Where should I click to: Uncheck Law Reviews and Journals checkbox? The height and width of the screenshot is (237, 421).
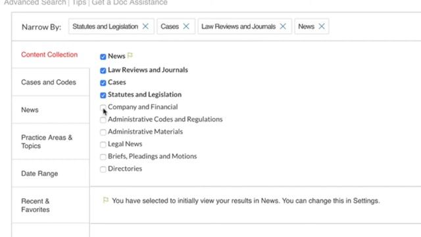[103, 70]
